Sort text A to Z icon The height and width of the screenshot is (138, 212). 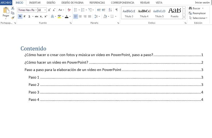[x=110, y=10]
